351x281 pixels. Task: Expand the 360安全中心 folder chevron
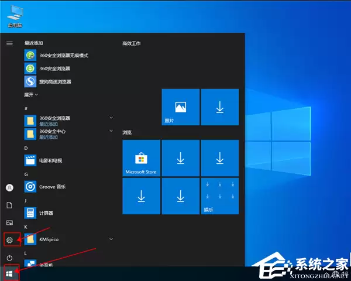111,131
